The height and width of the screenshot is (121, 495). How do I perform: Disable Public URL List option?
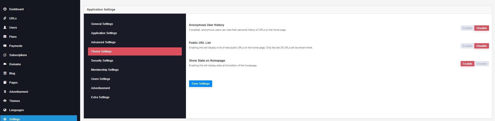481,46
